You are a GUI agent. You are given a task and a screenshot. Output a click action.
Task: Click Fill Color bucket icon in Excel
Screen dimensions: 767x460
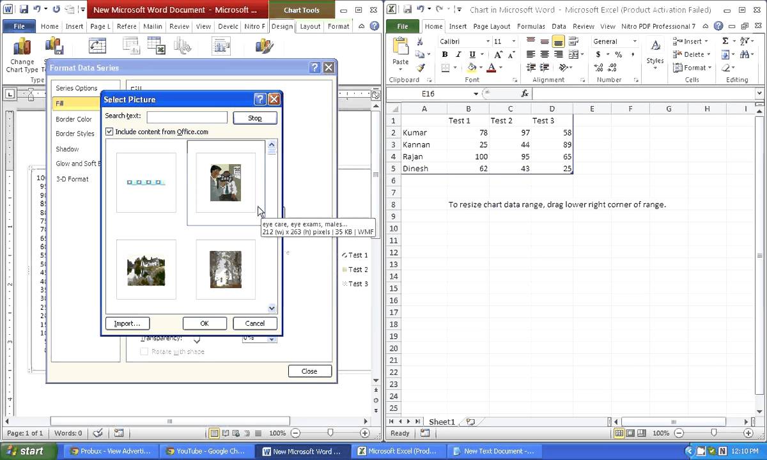(472, 68)
